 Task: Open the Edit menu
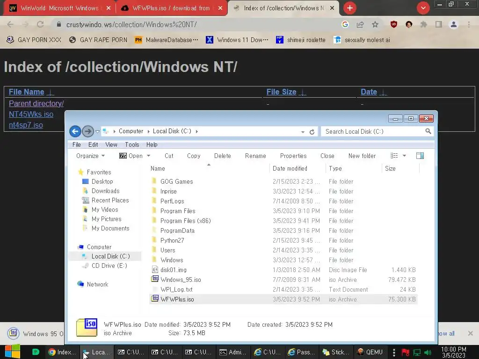[x=93, y=145]
